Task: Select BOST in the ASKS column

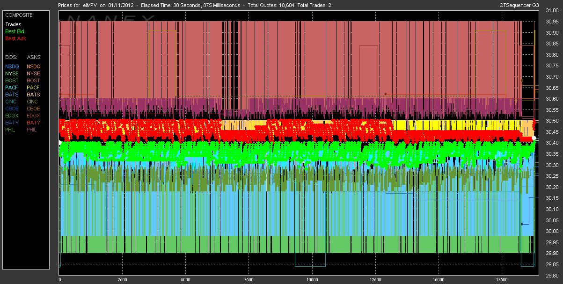Action: click(x=34, y=80)
